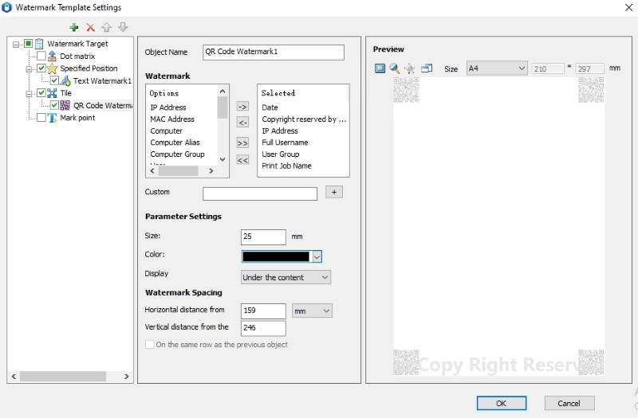Click the red X delete icon

90,27
